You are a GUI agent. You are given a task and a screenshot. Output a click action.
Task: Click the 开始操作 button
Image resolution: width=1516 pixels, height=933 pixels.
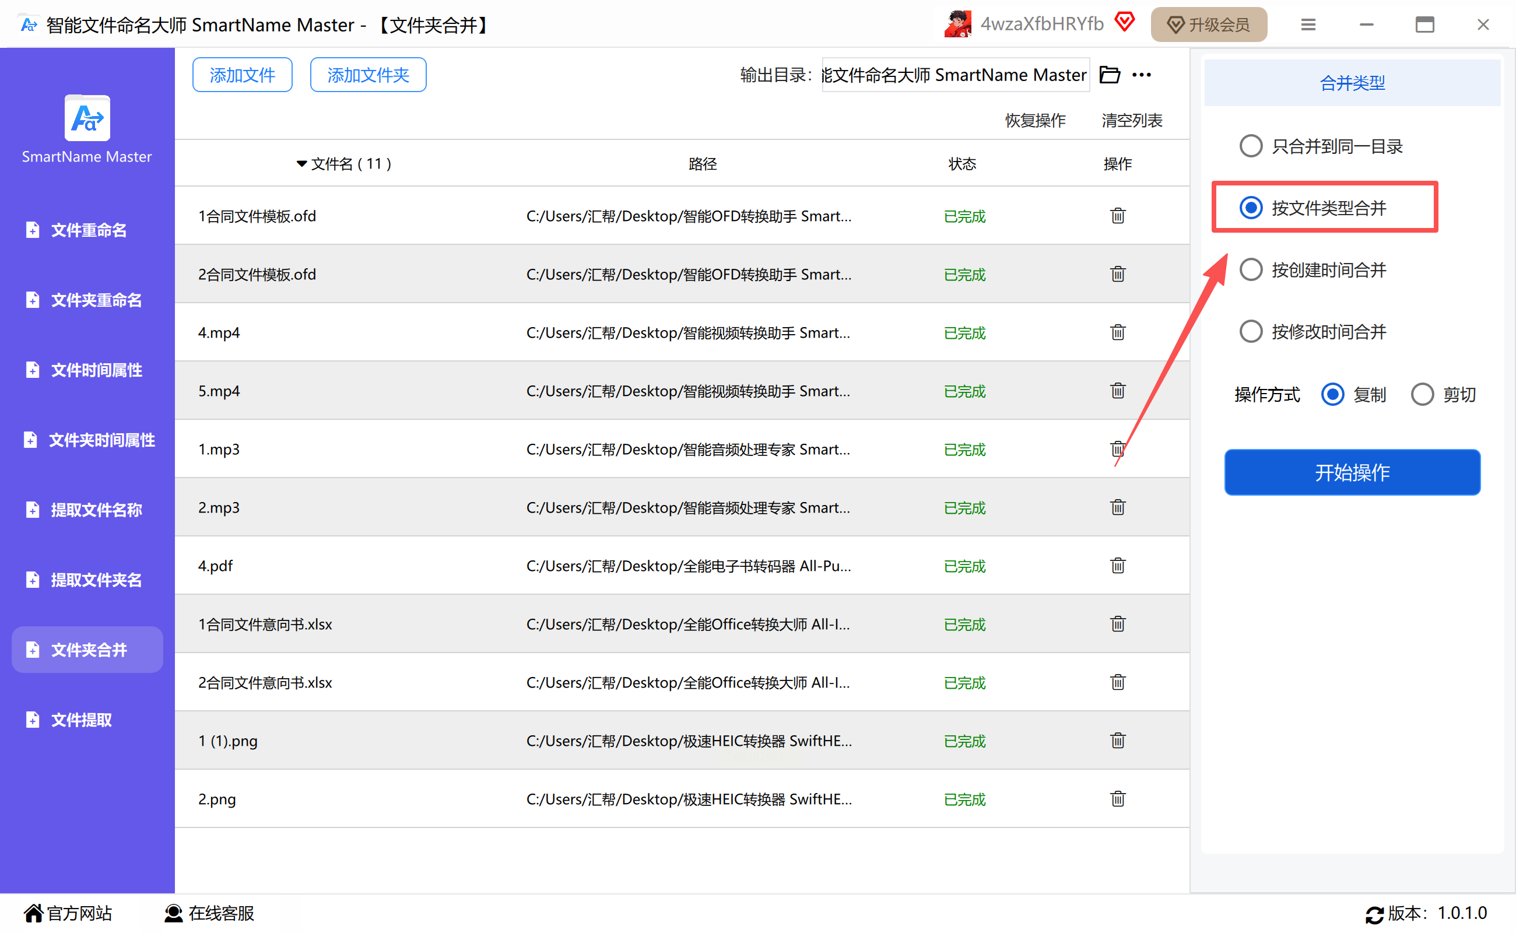(x=1352, y=473)
